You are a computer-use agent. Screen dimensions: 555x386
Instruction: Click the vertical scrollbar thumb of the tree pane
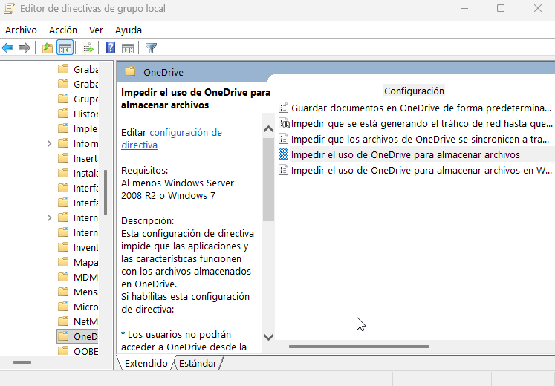tap(106, 192)
